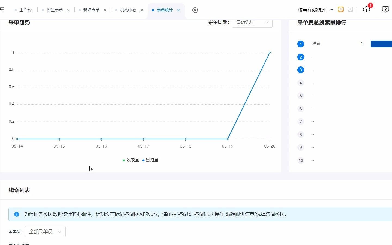Open the hamburger menu icon
This screenshot has width=392, height=245.
pyautogui.click(x=2, y=9)
